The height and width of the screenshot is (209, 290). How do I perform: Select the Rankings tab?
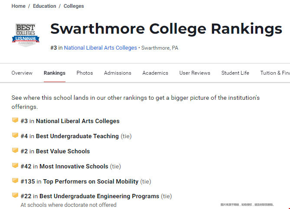pos(55,73)
